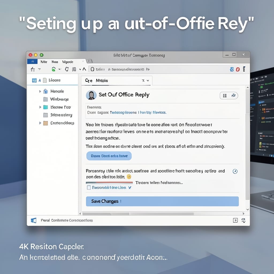
Task: Click the blue app icon left of Nite
Action: point(32,62)
